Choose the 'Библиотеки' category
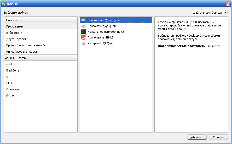 (41, 33)
